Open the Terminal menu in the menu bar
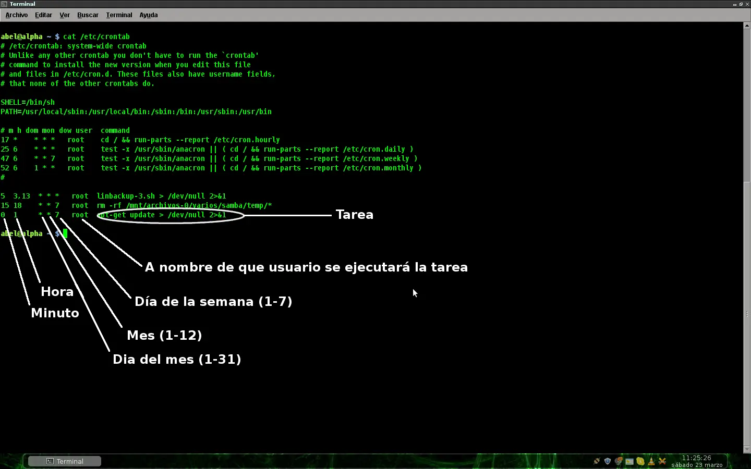 (119, 15)
